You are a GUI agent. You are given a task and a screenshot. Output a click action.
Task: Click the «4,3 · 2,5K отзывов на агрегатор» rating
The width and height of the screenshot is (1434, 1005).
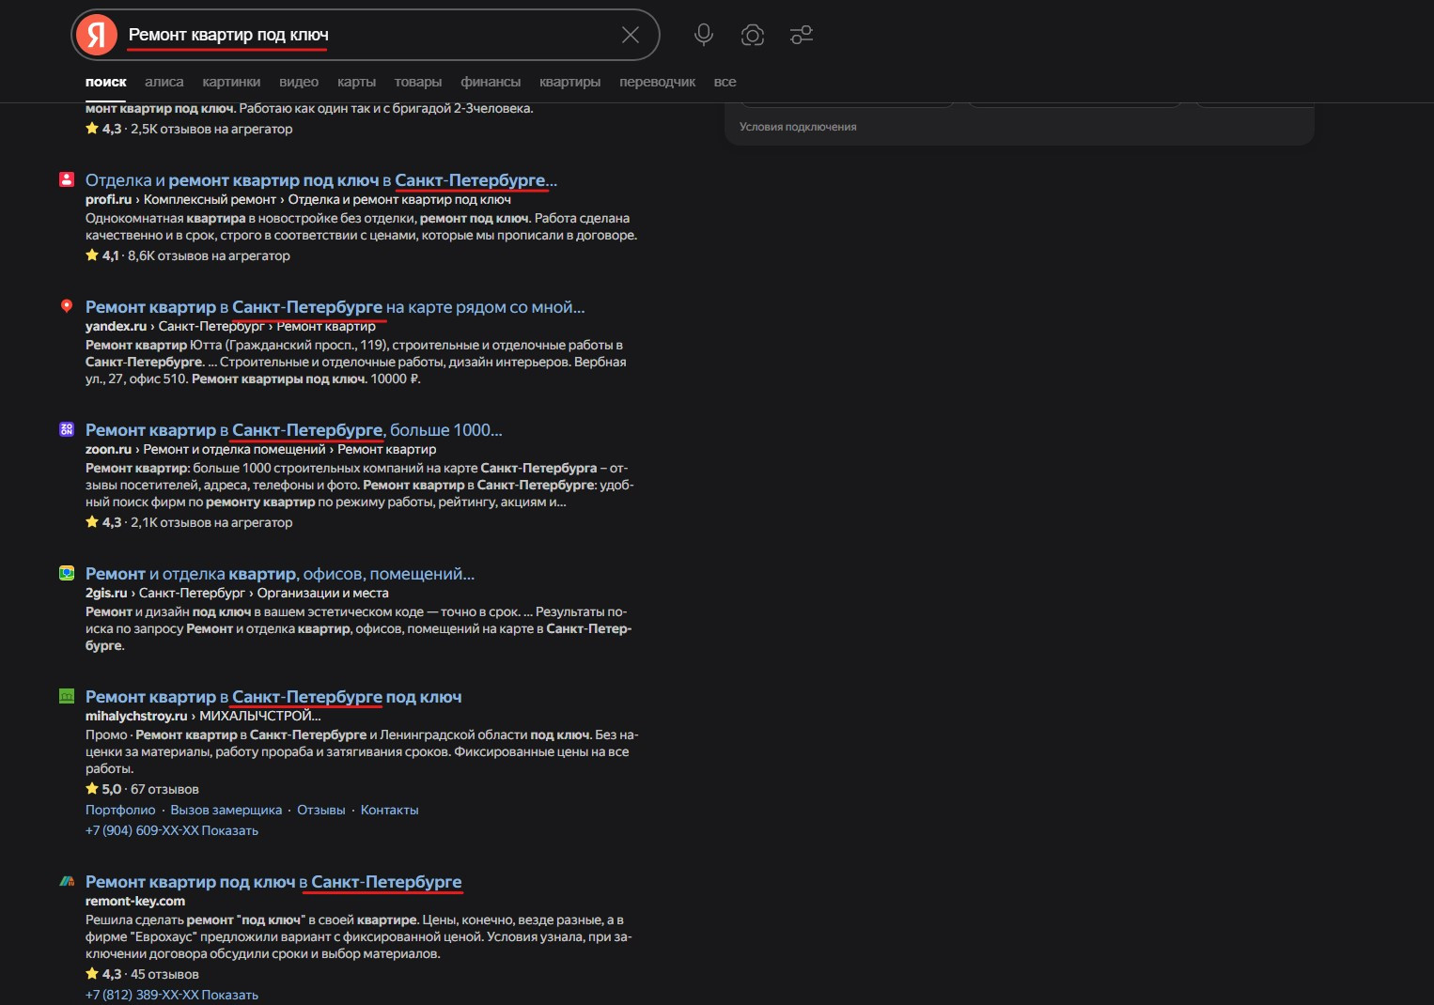coord(189,129)
